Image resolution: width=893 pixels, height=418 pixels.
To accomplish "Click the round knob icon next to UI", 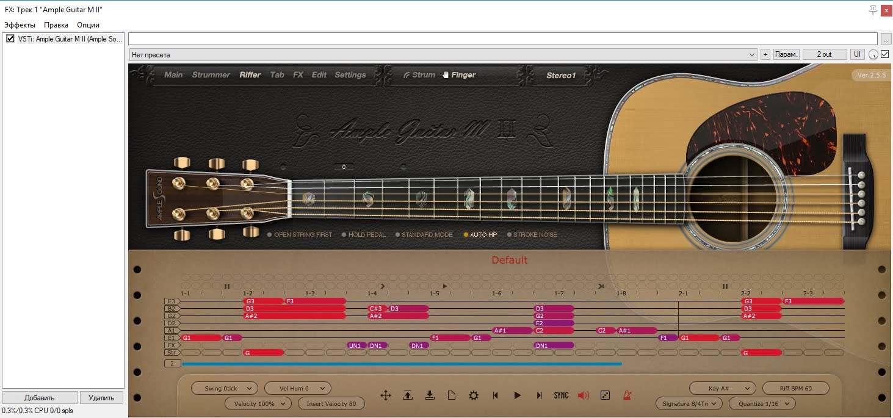I will coord(873,54).
